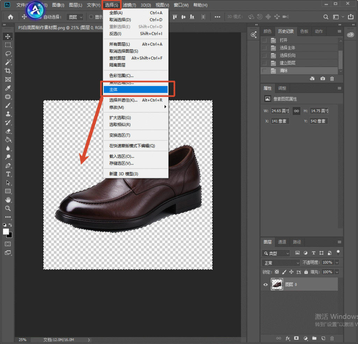The height and width of the screenshot is (344, 358).
Task: Choose the Paint Bucket tool
Action: pyautogui.click(x=8, y=140)
